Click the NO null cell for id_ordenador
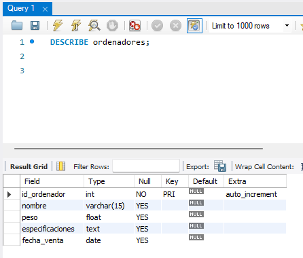Screen dimensions: 303x258 147,194
